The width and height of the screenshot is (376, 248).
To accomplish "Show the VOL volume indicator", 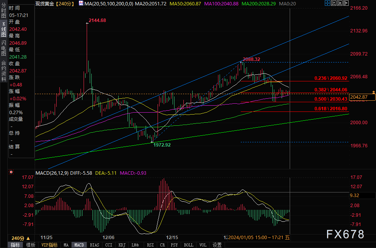I will (x=203, y=245).
